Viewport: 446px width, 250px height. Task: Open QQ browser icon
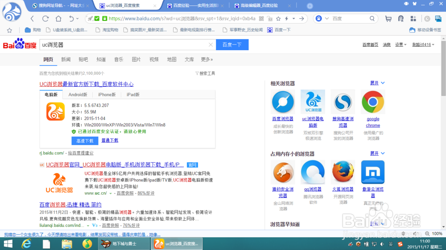(313, 172)
